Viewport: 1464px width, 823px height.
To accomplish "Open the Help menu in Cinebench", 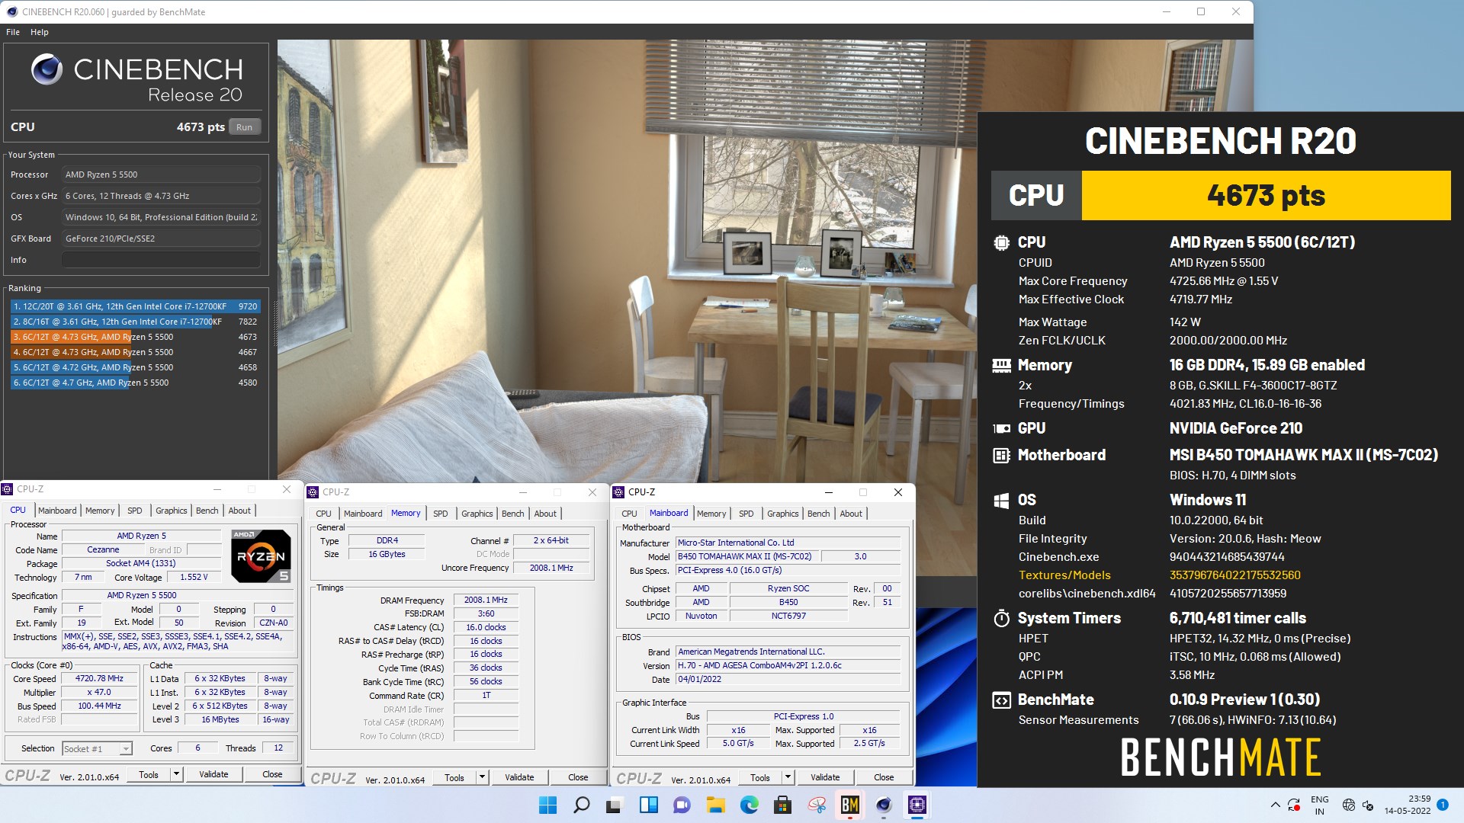I will (x=40, y=32).
